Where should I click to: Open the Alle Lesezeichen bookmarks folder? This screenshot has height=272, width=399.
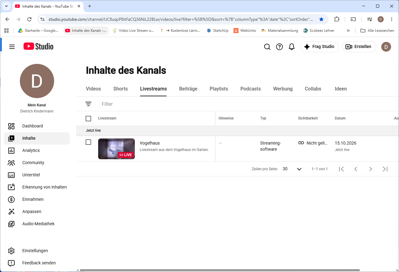[377, 31]
